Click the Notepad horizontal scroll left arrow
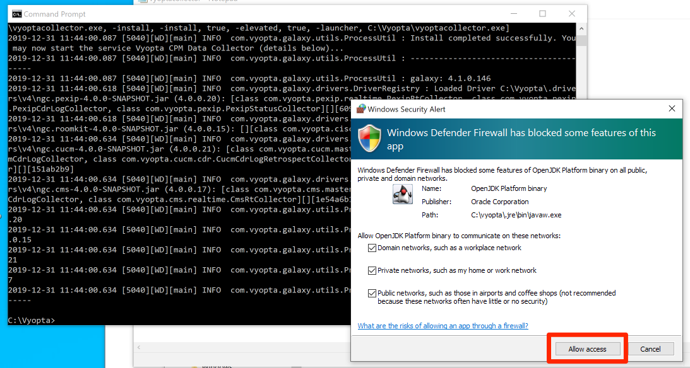The image size is (690, 368). coord(139,347)
